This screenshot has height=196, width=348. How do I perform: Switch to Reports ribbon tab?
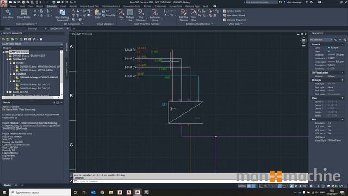coord(73,6)
